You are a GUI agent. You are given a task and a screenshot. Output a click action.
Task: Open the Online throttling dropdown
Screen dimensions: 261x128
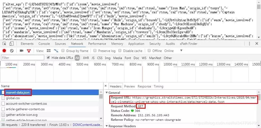click(x=173, y=51)
